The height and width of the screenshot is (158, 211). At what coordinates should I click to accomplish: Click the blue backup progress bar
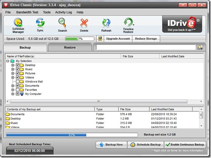(x=72, y=135)
